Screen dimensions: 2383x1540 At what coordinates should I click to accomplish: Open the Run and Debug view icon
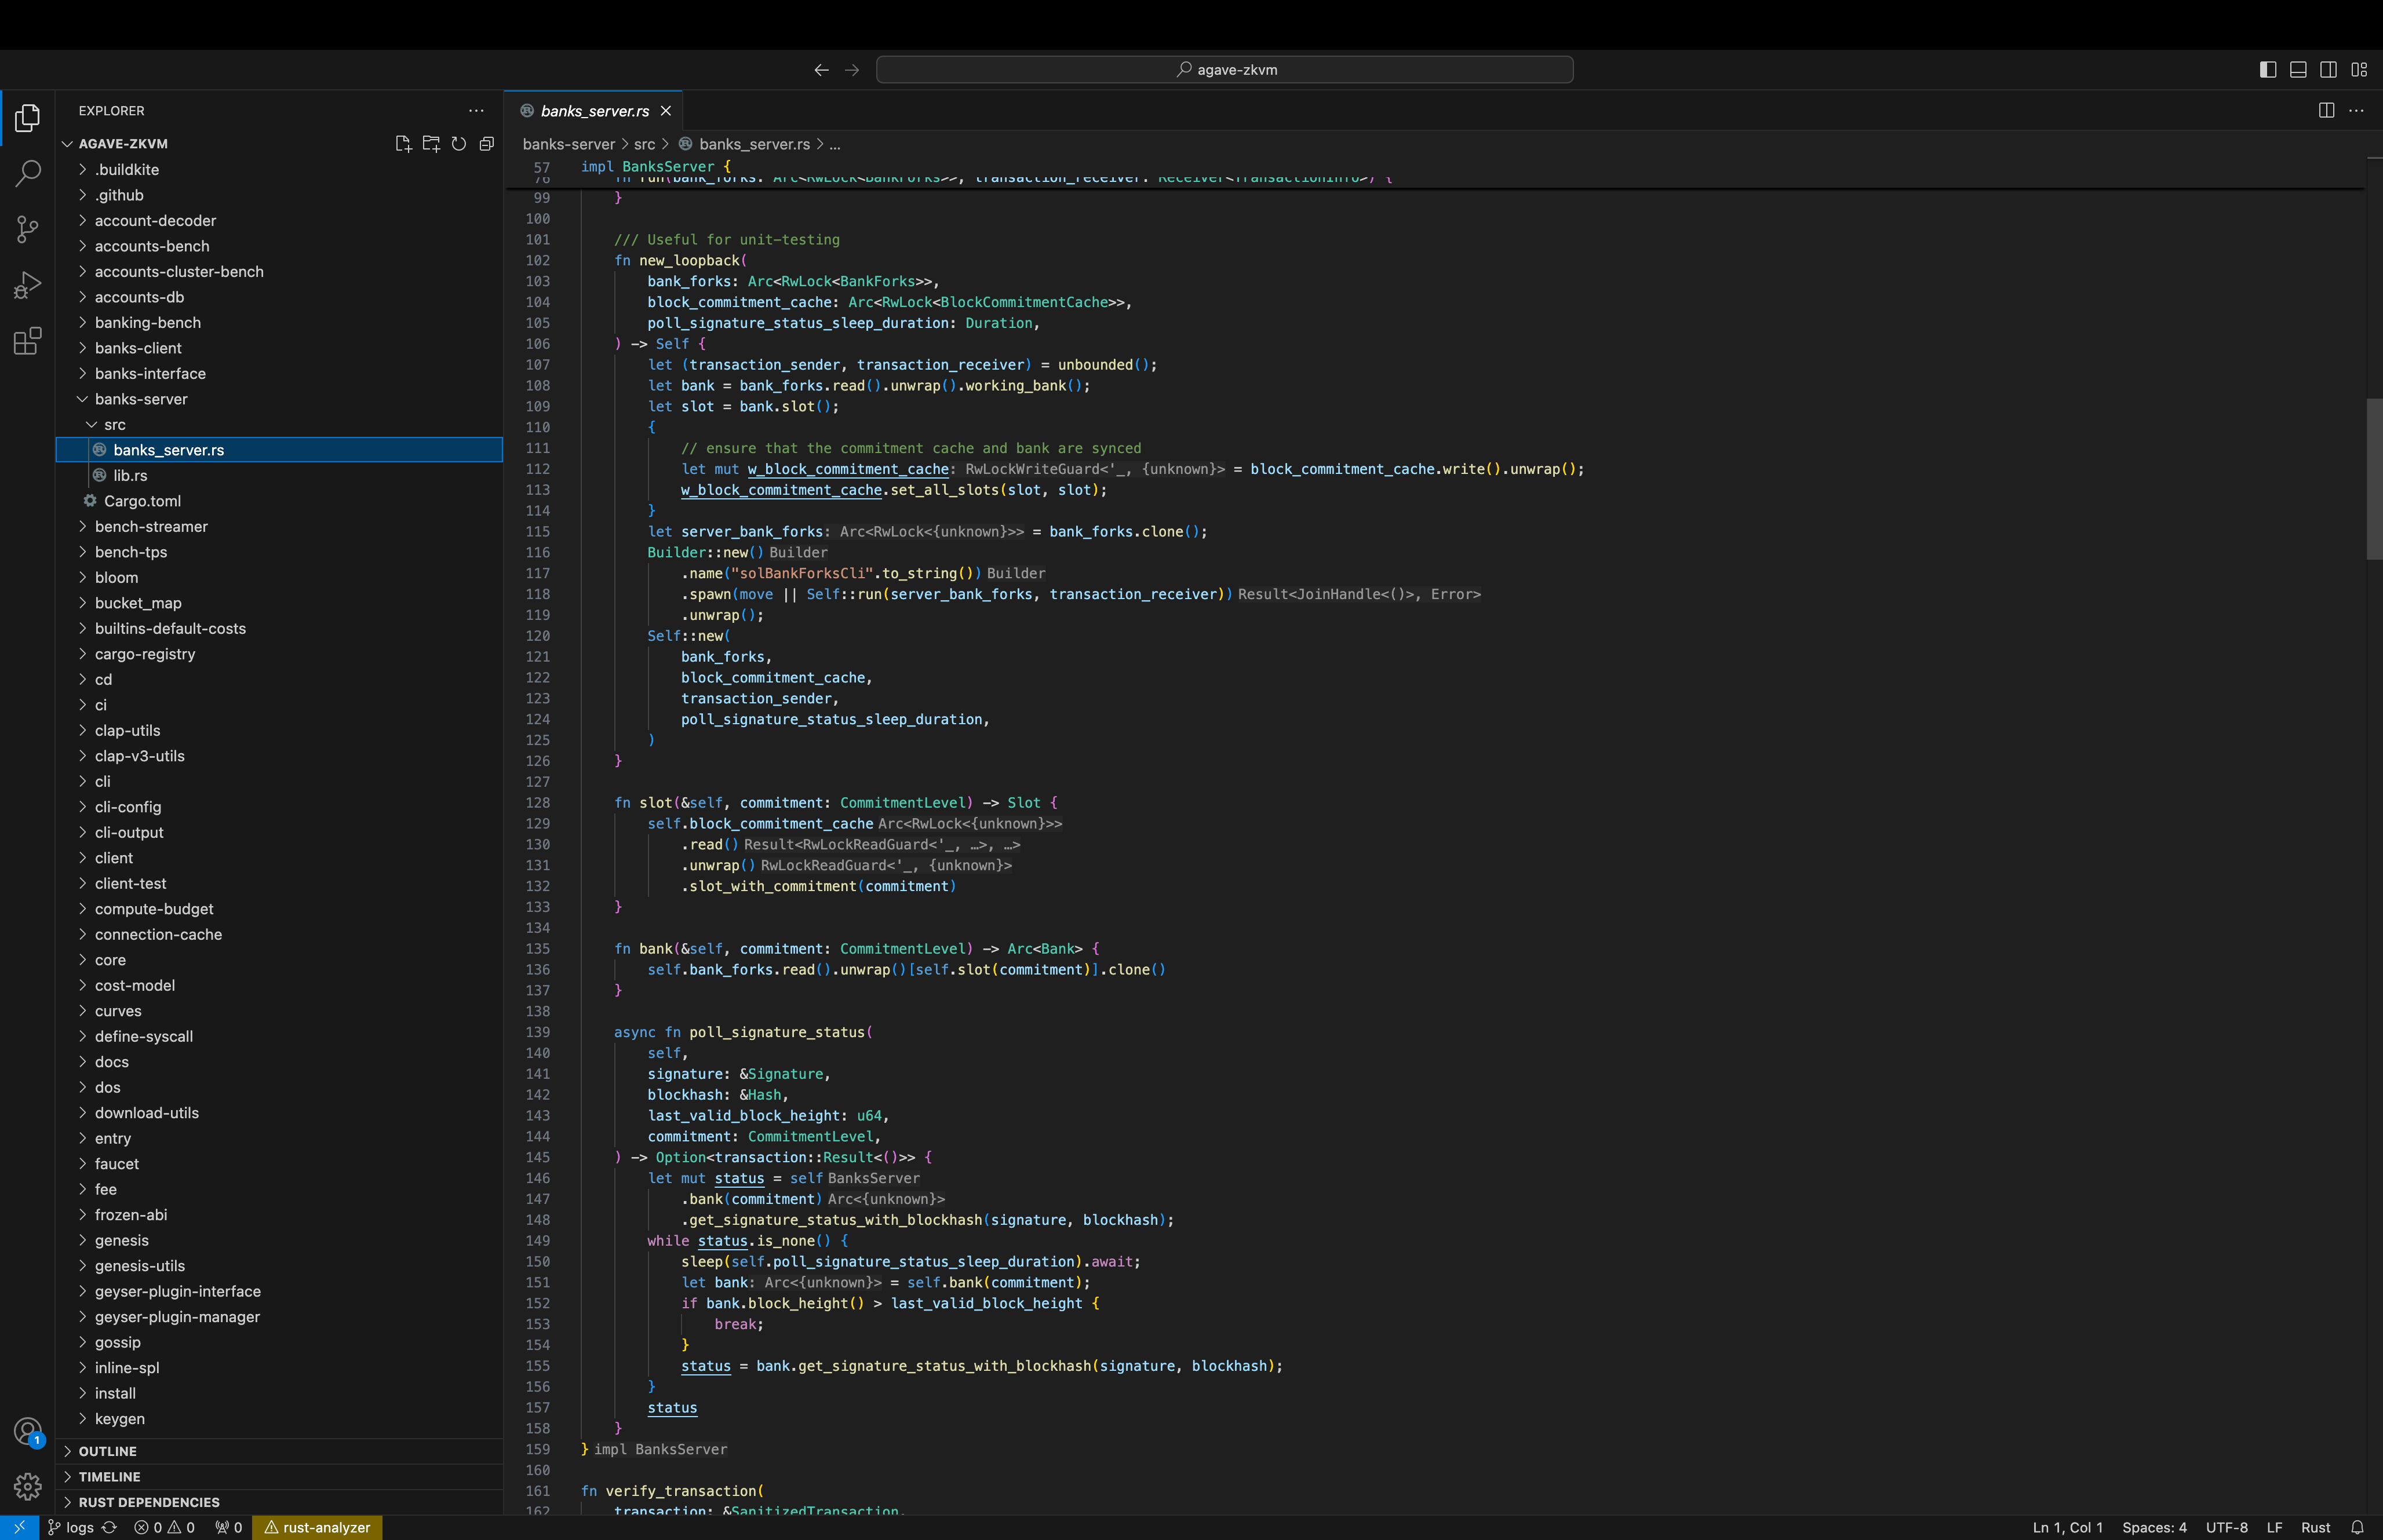click(x=27, y=286)
